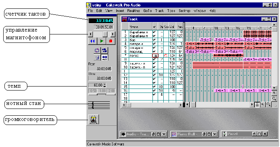Toggle the status checkmark of the бас track

[154, 40]
